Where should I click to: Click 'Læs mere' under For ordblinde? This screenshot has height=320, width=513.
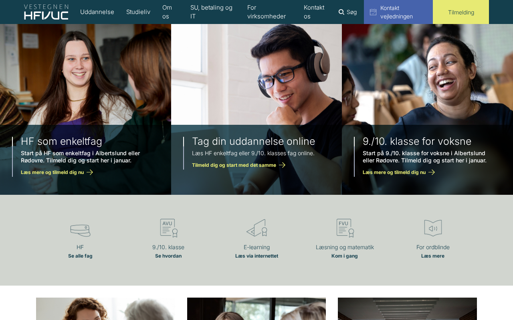coord(433,256)
